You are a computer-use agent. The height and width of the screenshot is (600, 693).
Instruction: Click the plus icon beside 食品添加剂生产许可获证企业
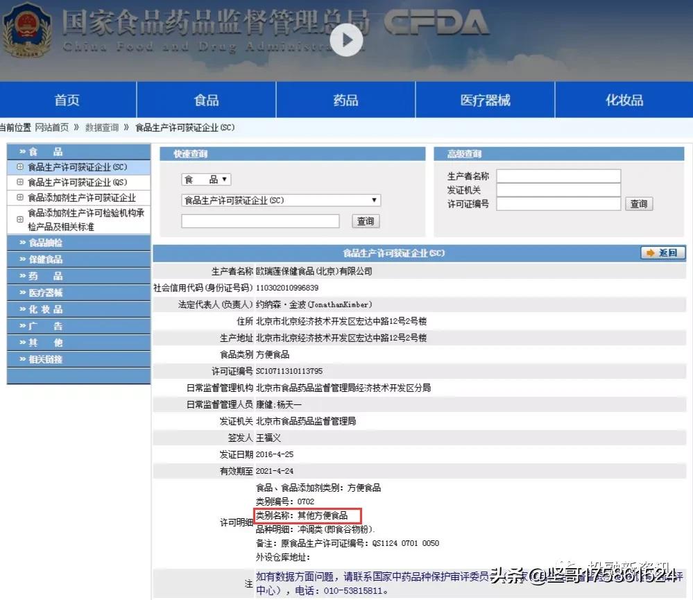tap(20, 197)
